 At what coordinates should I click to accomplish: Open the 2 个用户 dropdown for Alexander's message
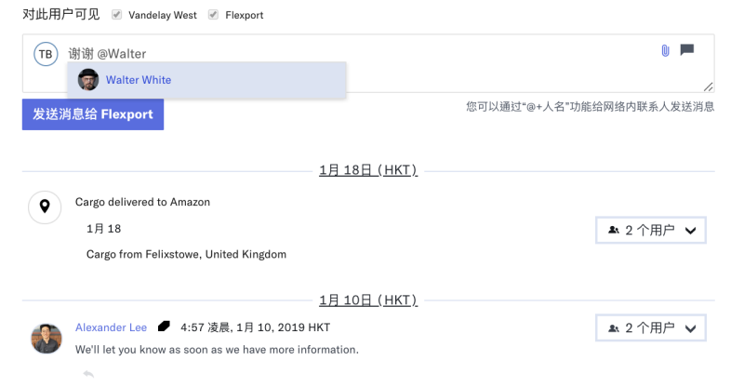tap(650, 327)
